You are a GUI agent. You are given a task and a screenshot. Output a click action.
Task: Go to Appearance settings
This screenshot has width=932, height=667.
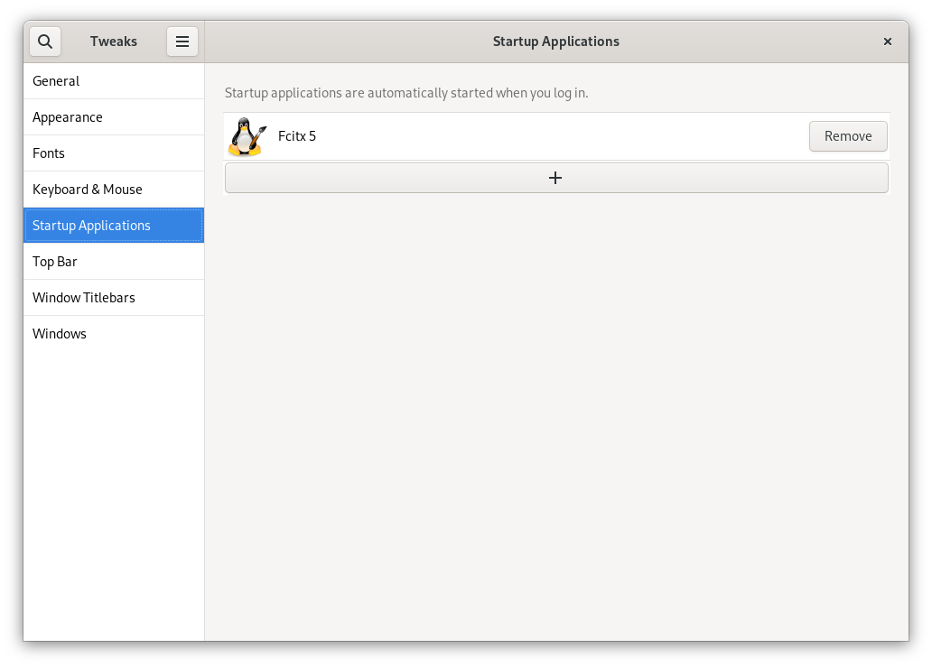114,117
